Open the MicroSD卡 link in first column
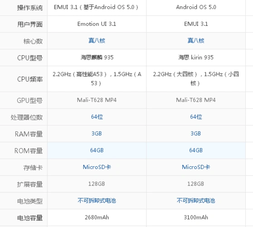Viewport: 253px width, 227px height. (x=97, y=167)
